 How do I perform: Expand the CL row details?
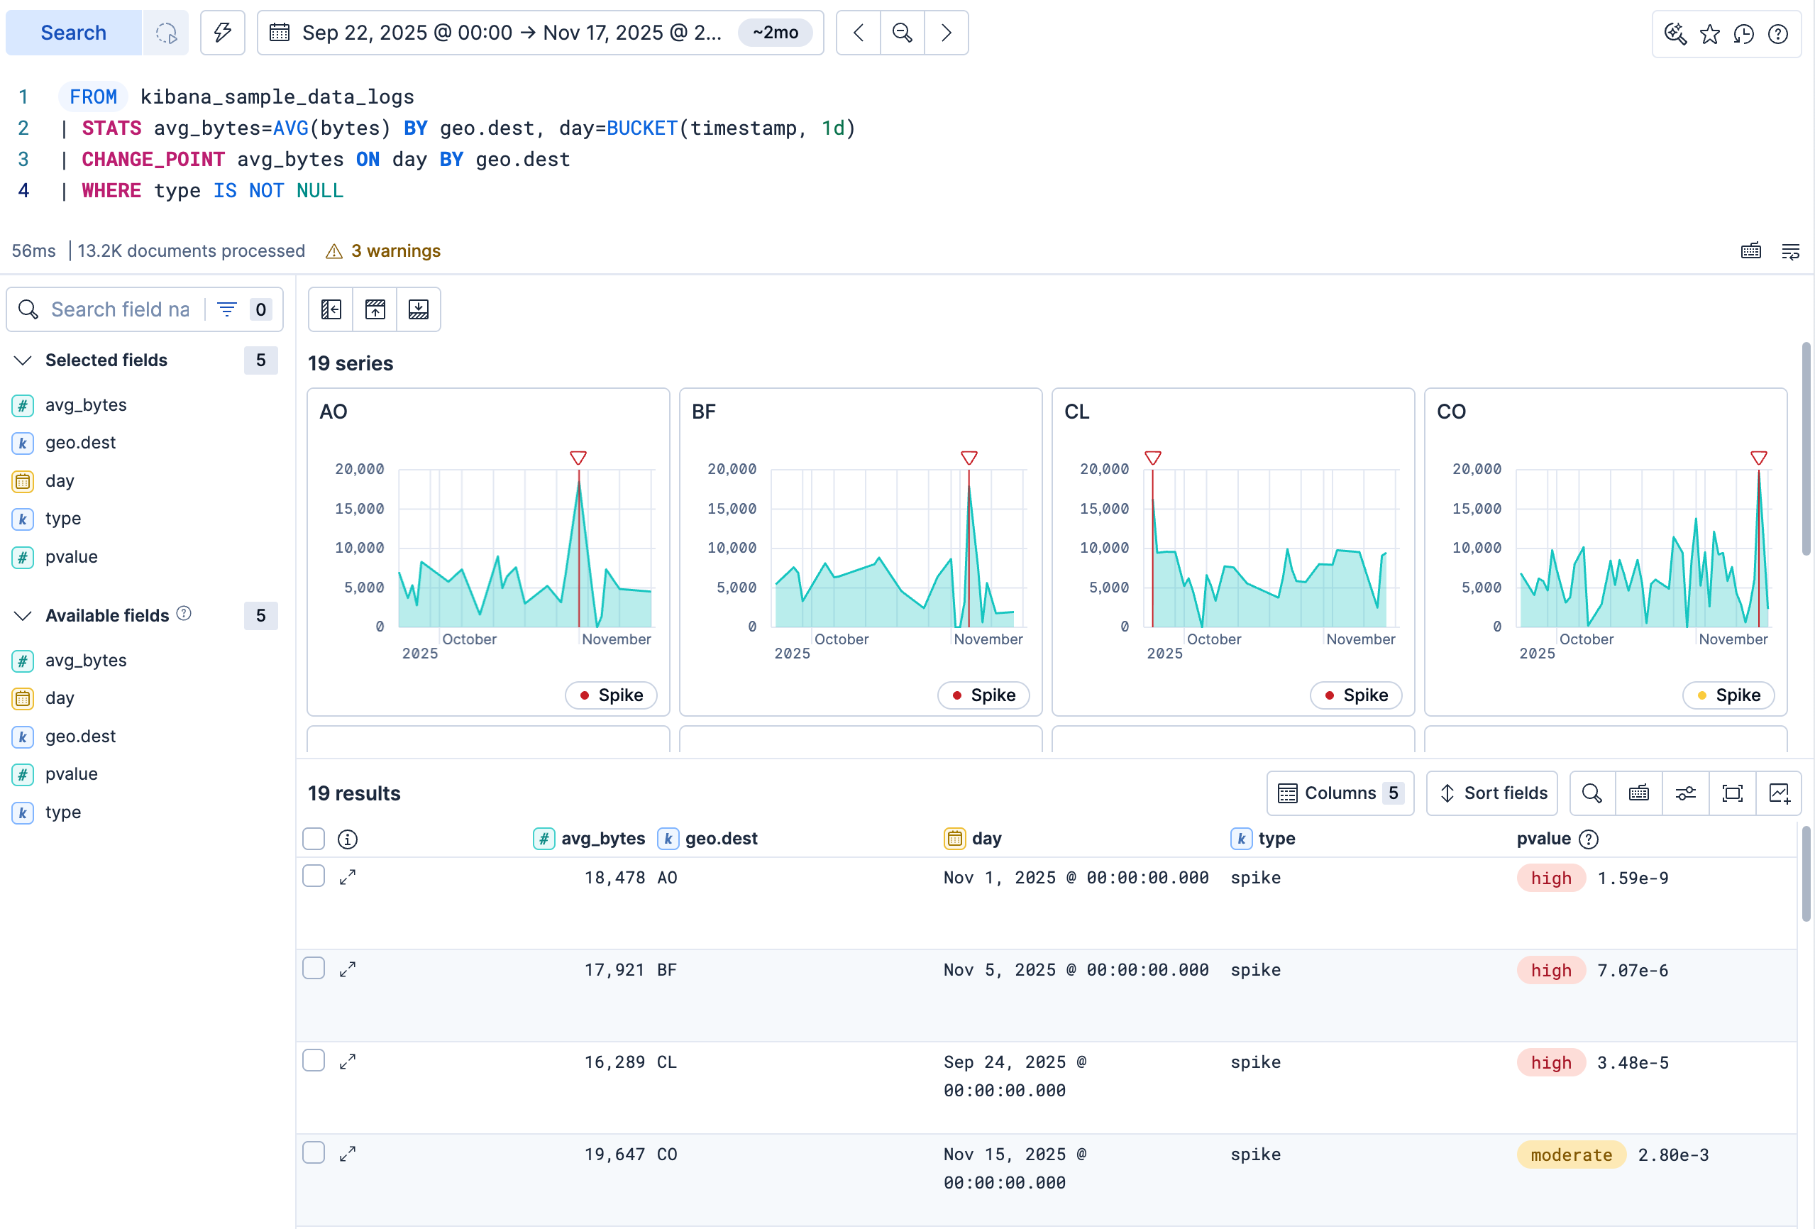pyautogui.click(x=348, y=1062)
